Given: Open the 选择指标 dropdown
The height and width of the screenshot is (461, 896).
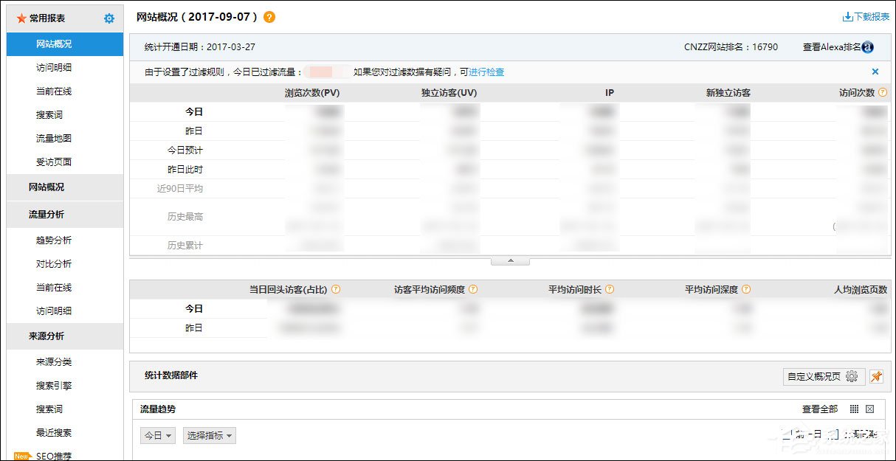Looking at the screenshot, I should click(x=209, y=435).
